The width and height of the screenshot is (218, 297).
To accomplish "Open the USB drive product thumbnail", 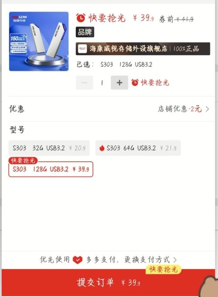I will [x=39, y=41].
